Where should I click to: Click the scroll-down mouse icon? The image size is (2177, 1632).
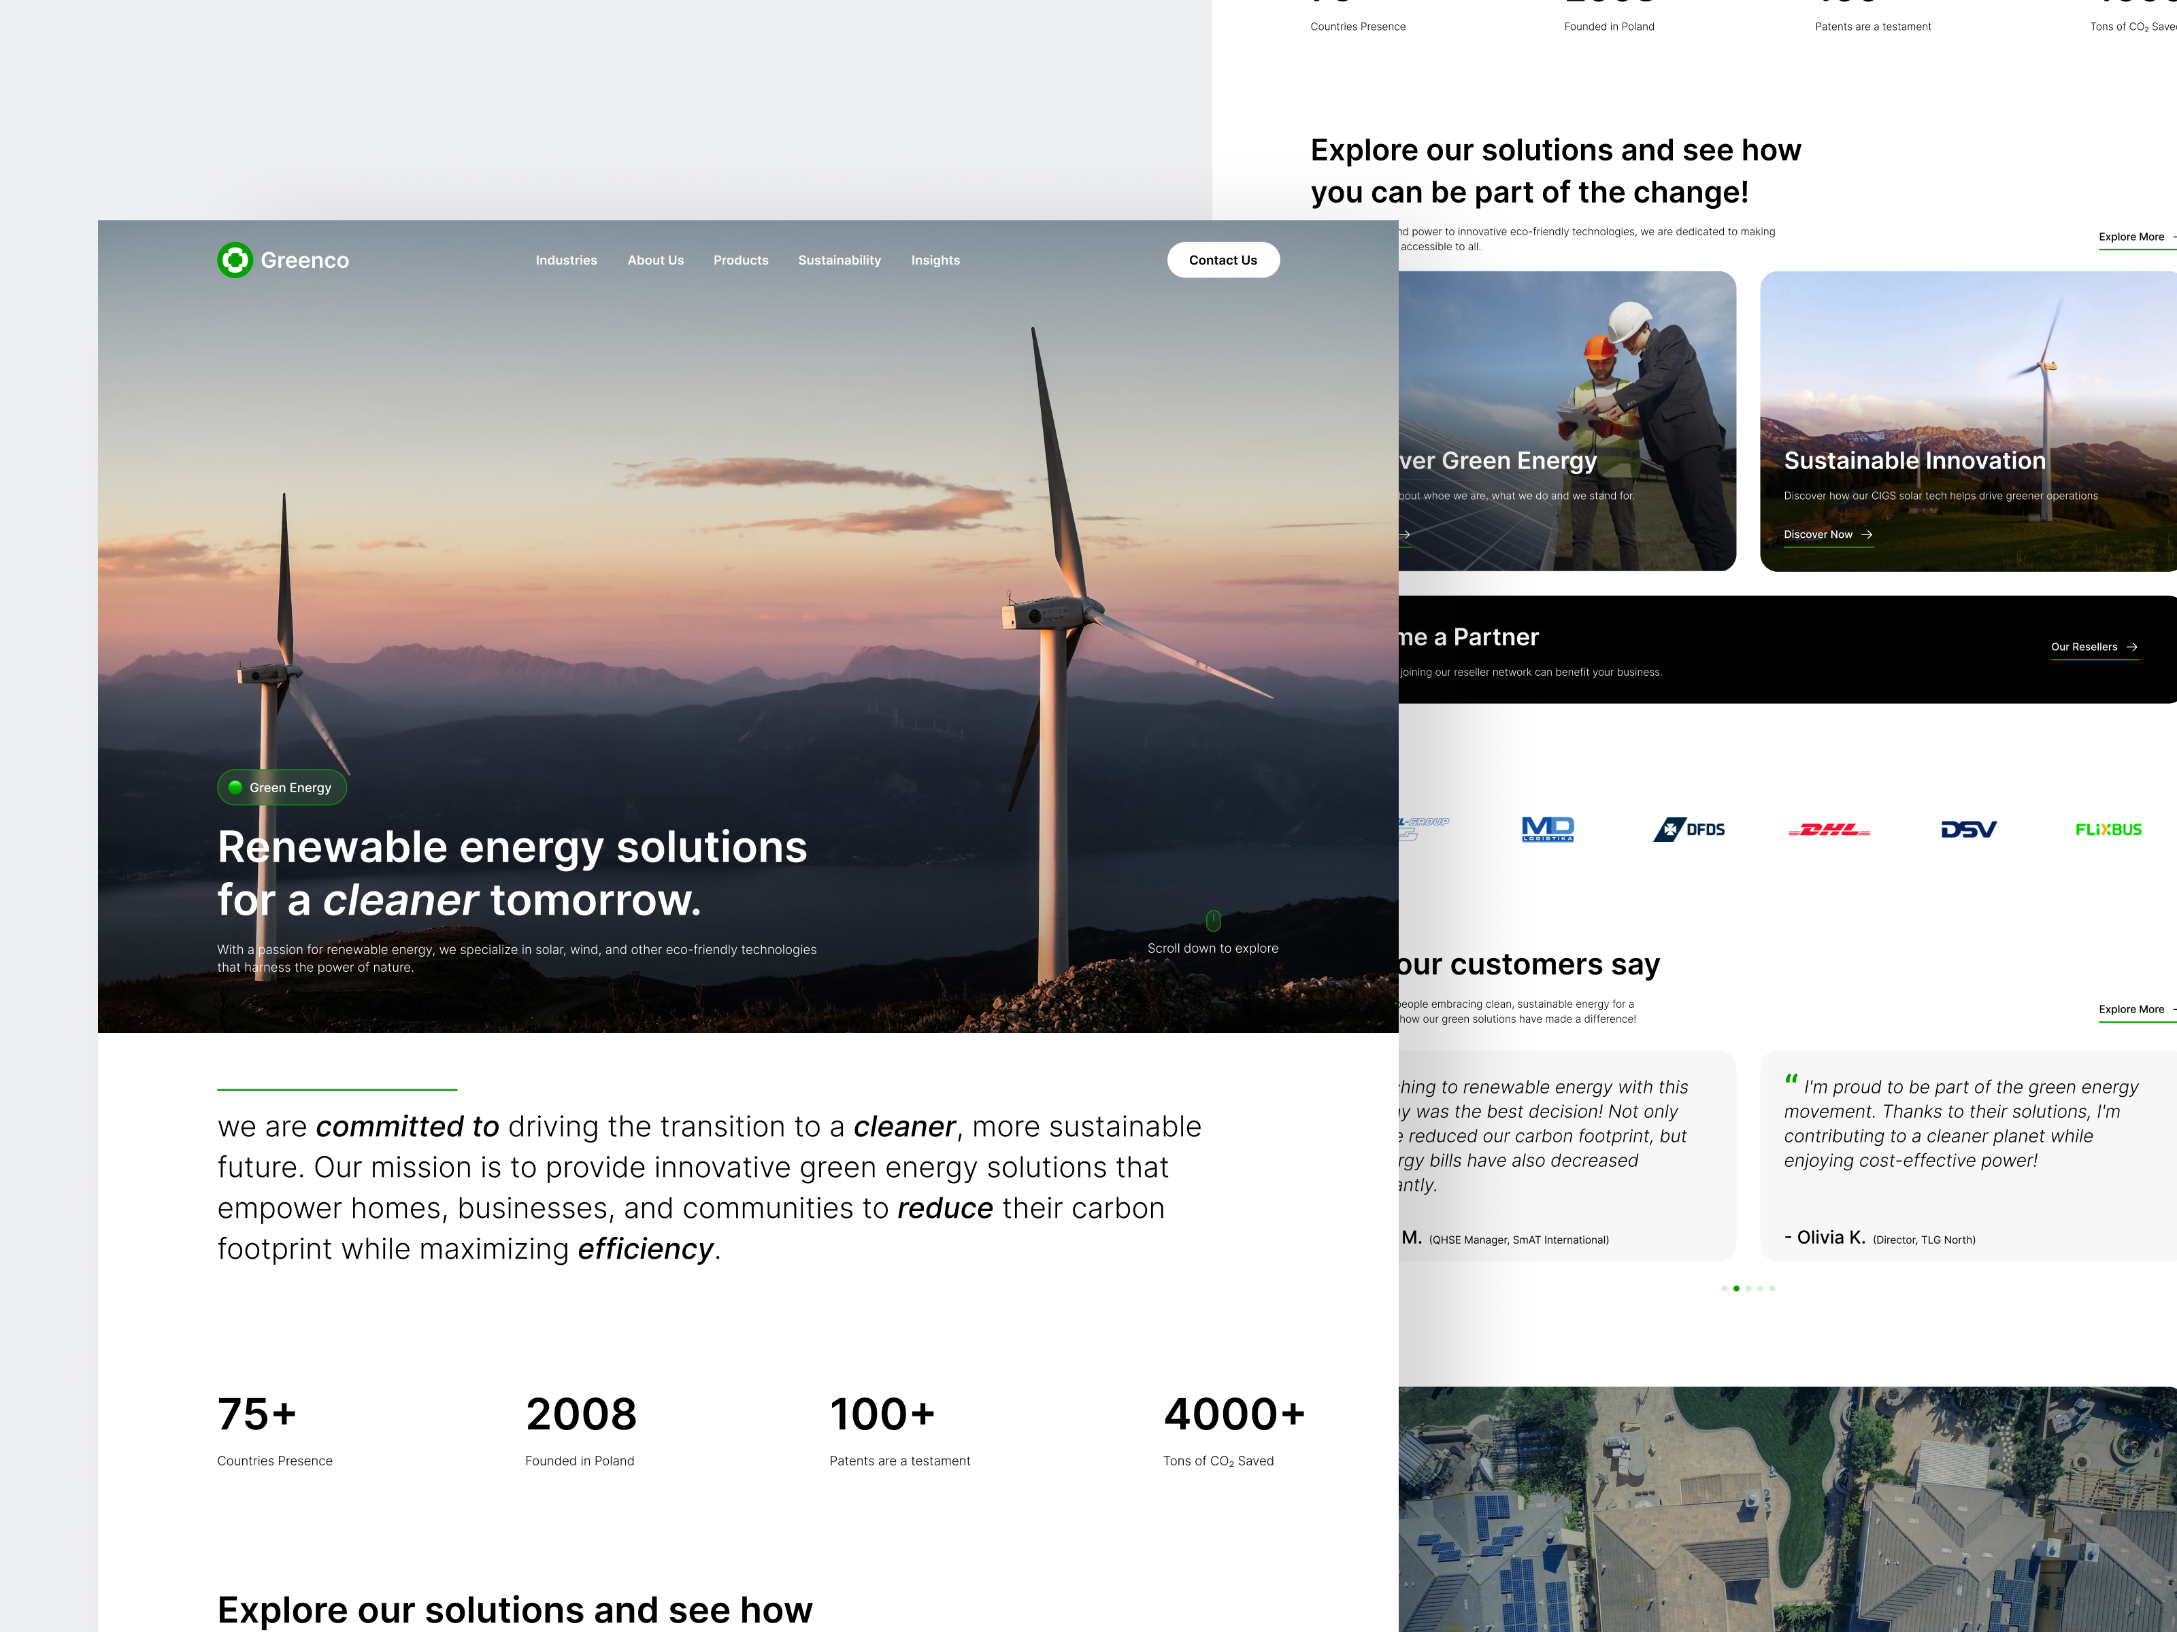coord(1212,921)
